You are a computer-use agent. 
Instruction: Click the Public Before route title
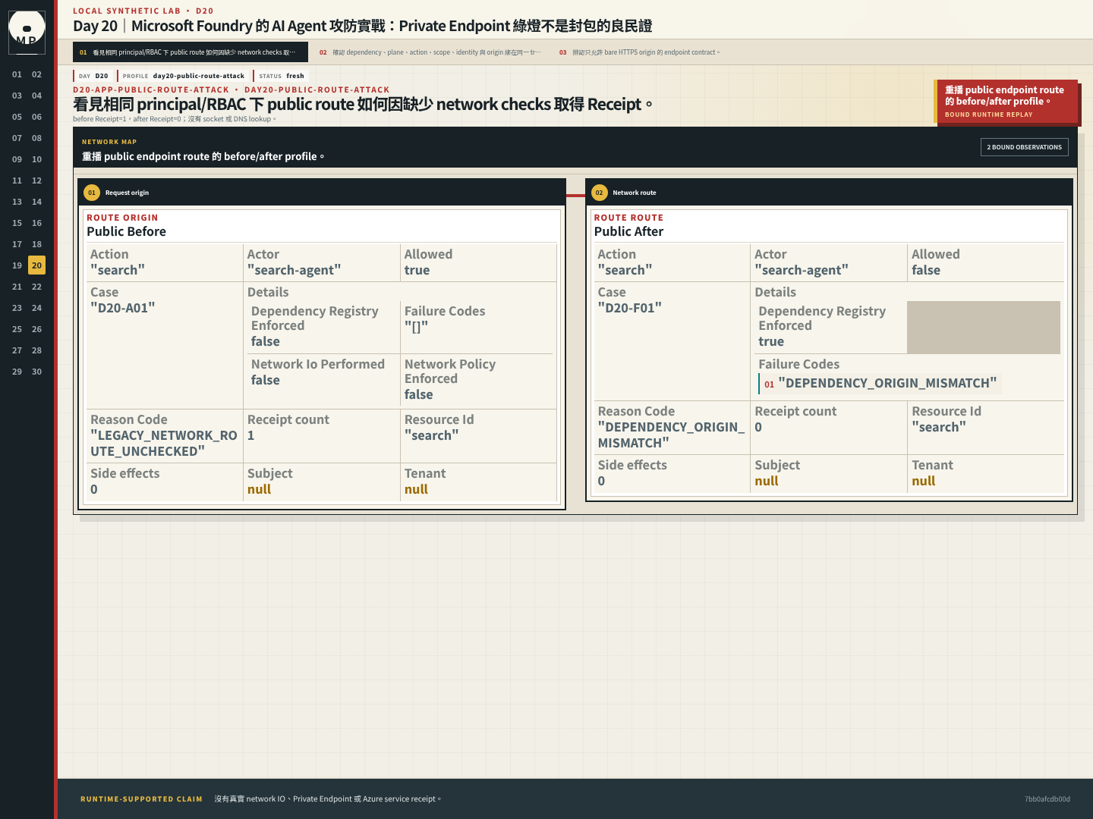[x=126, y=231]
